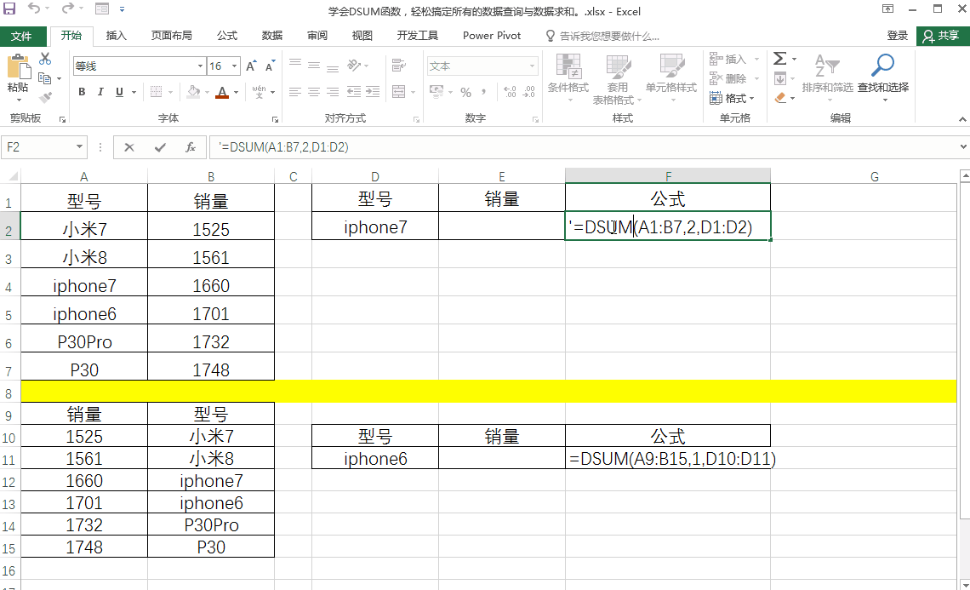This screenshot has width=970, height=590.
Task: Switch to the 插入 Insert tab
Action: pyautogui.click(x=117, y=36)
